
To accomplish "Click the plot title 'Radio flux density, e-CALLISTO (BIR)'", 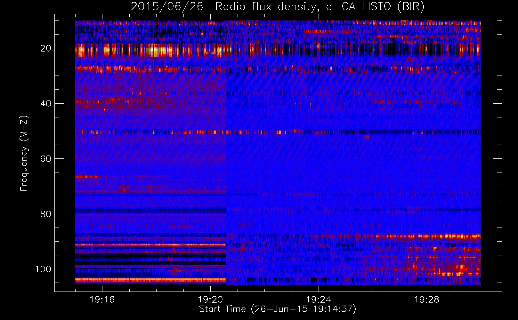I will pos(320,7).
